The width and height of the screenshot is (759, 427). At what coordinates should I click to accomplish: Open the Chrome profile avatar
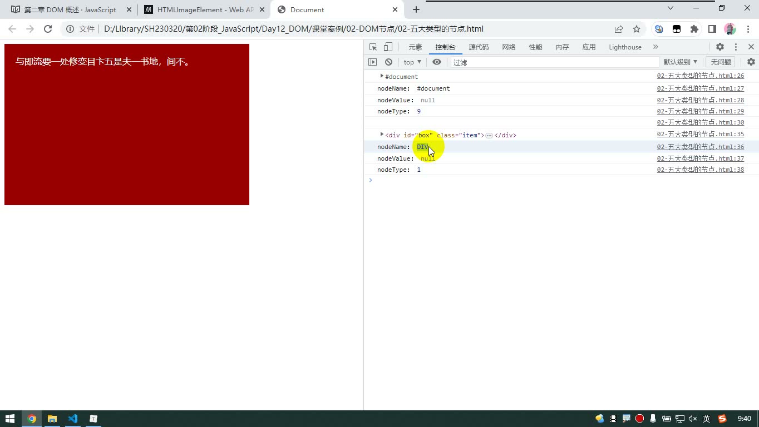[x=730, y=29]
